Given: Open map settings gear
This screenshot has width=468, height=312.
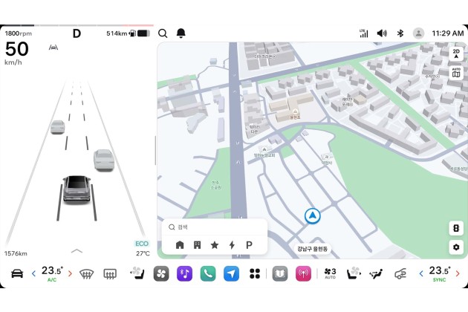Looking at the screenshot, I should [456, 247].
